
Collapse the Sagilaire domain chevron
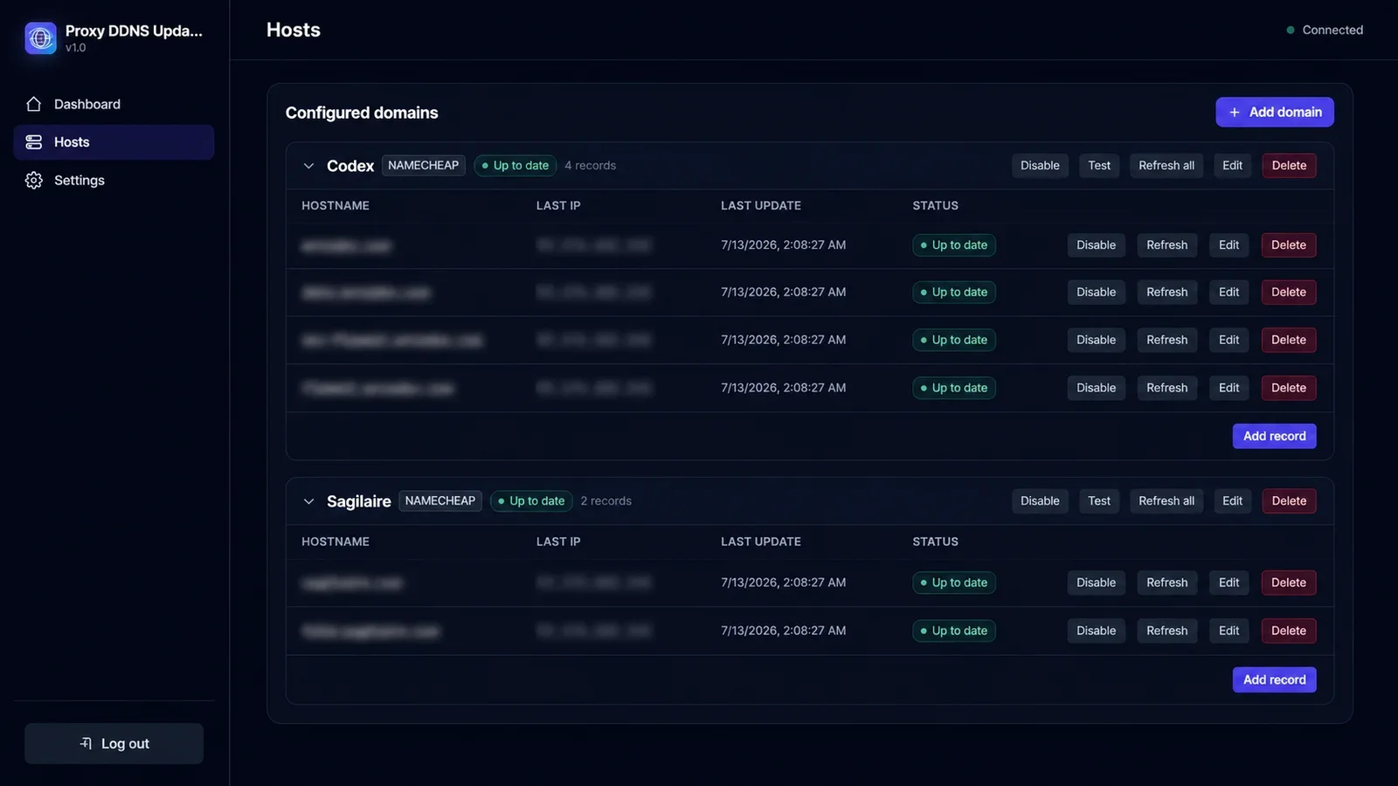pyautogui.click(x=308, y=501)
